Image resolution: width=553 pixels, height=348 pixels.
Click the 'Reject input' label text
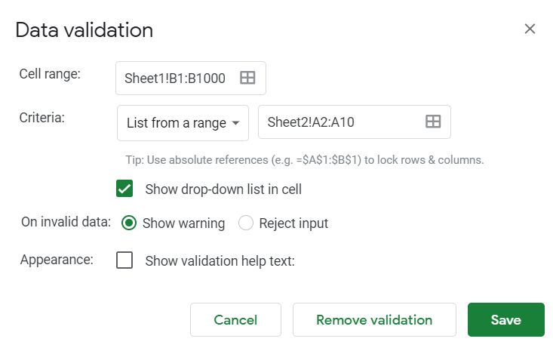[x=293, y=223]
